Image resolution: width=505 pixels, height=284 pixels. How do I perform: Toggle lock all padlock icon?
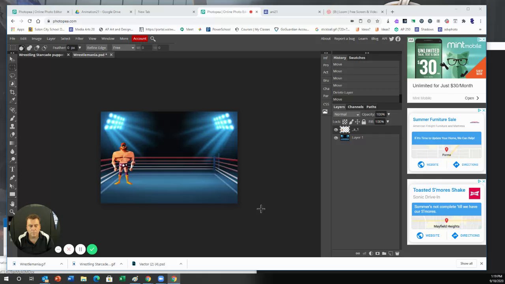click(x=364, y=122)
